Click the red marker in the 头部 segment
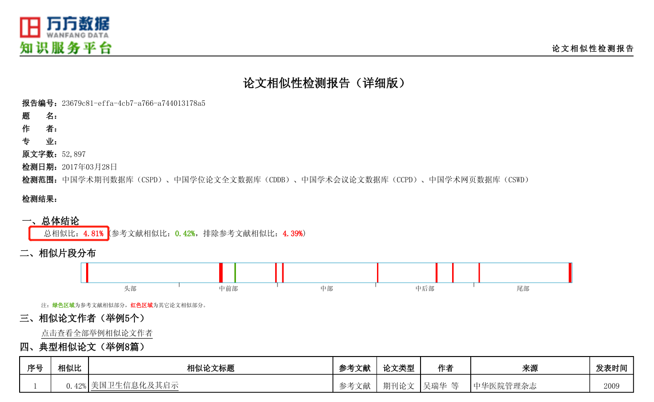 point(87,272)
